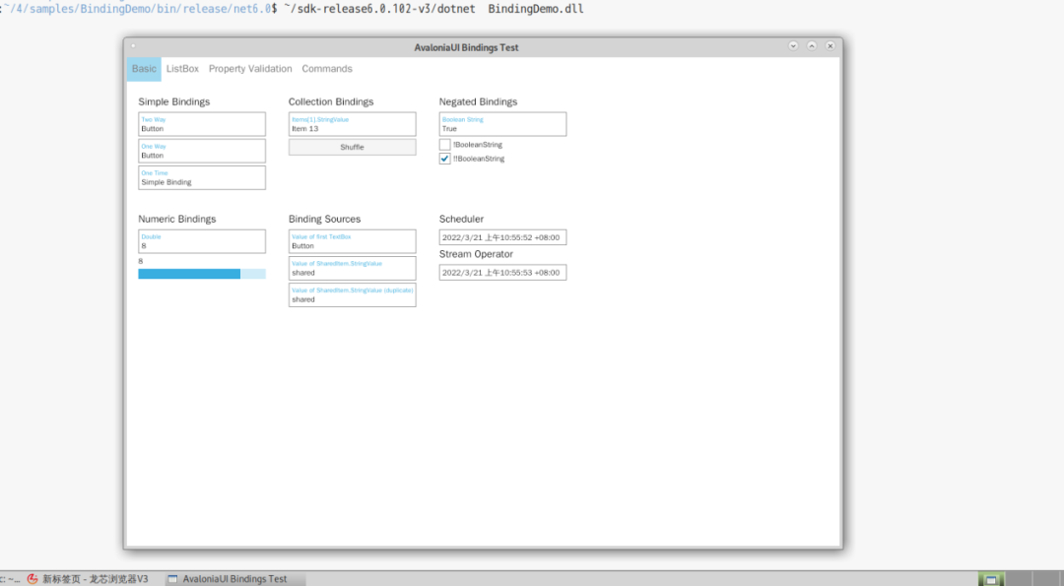Maximize the AvaloniaUI Bindings Test window
The height and width of the screenshot is (586, 1064).
point(812,46)
